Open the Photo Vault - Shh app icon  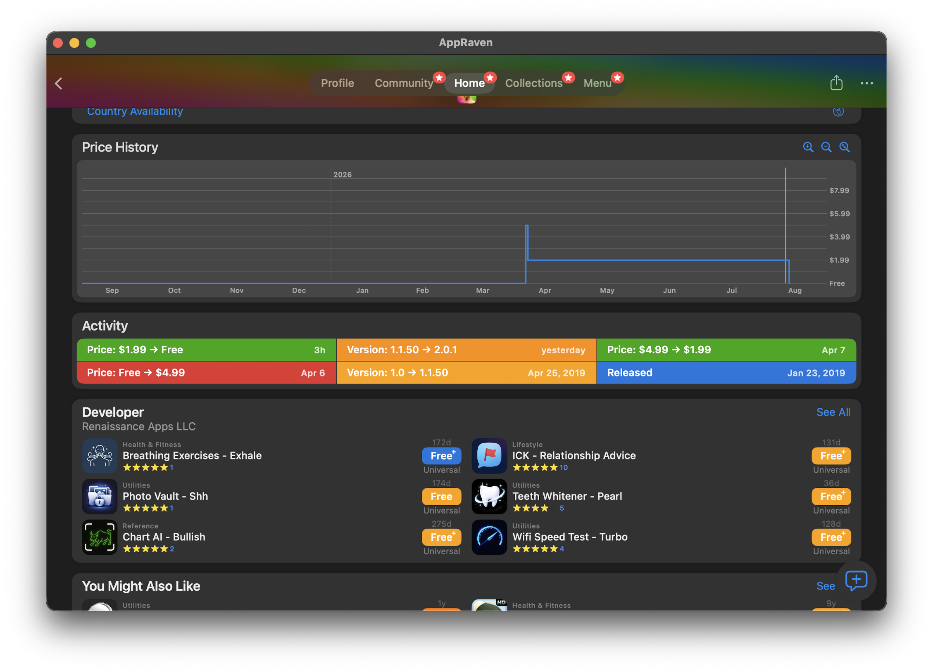coord(100,497)
